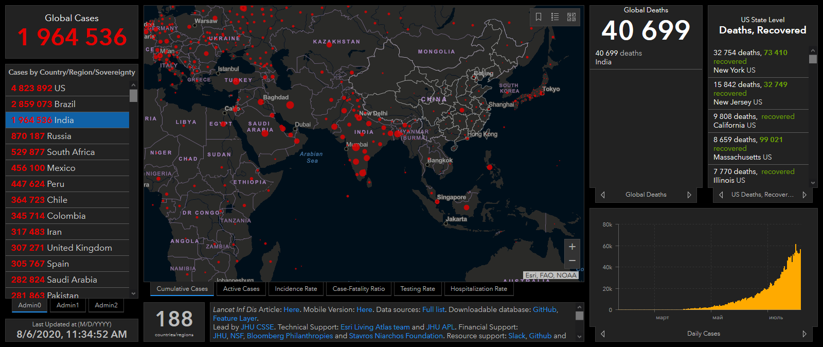Screen dimensions: 823x347
Task: Zoom in on the map
Action: [572, 247]
